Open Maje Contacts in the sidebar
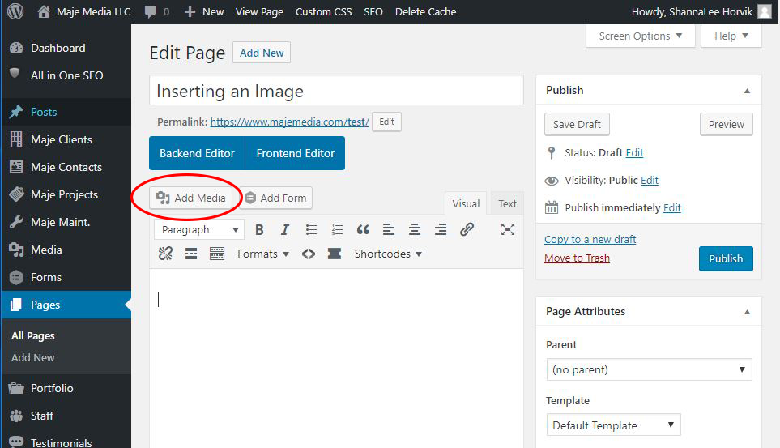 click(x=66, y=167)
